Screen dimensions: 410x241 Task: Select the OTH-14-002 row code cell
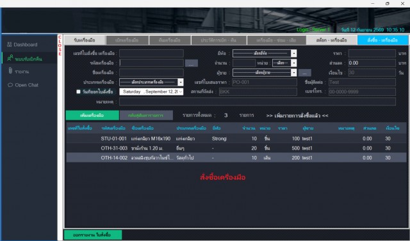click(x=114, y=158)
